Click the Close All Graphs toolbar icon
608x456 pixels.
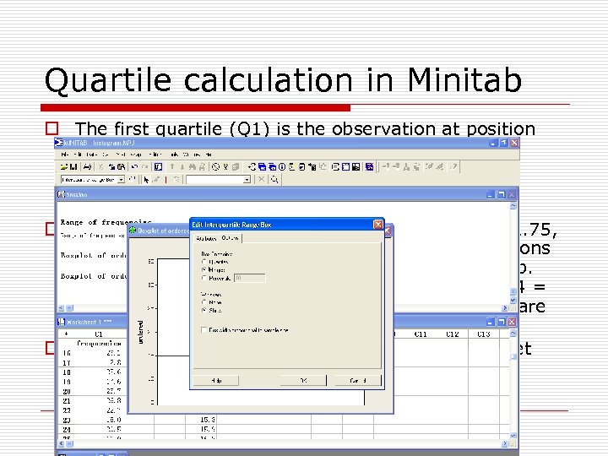point(370,166)
